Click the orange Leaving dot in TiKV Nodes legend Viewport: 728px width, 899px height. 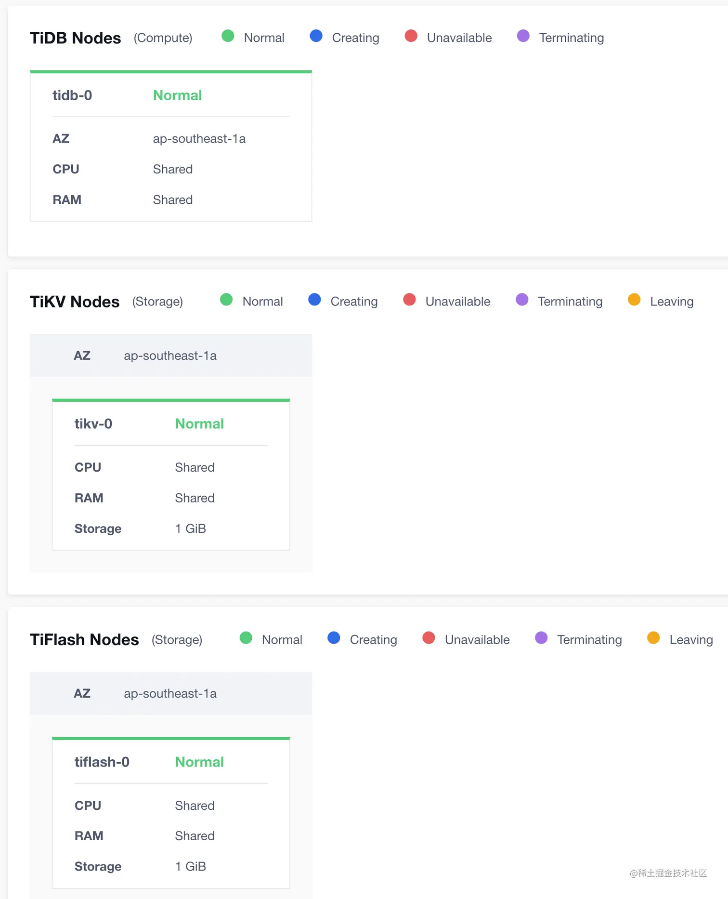634,300
